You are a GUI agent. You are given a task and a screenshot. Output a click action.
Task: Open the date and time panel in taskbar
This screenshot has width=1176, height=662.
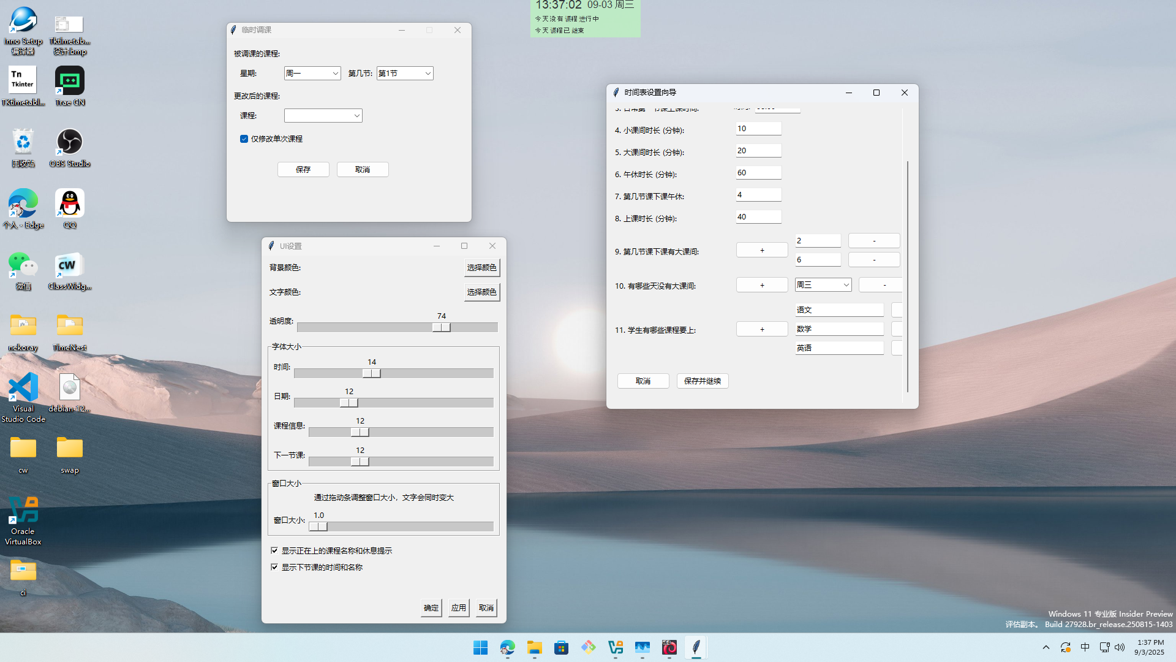tap(1150, 647)
